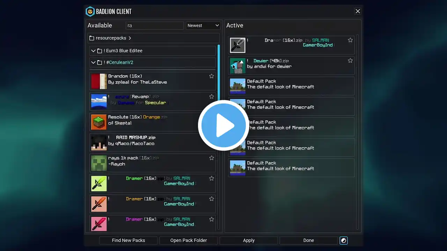Click "By zpleal for TheLaSteve" description text
447x251 pixels.
[138, 82]
